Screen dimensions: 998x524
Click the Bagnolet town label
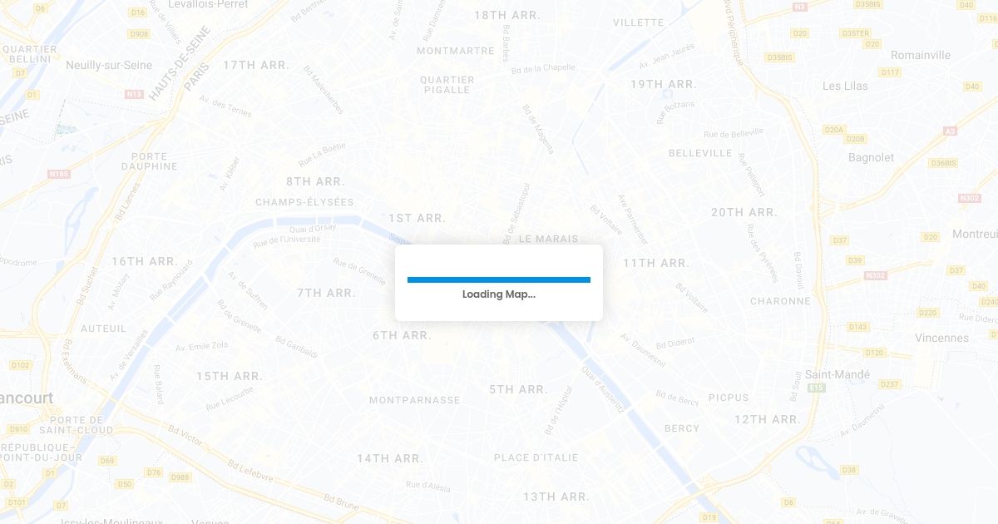[872, 157]
